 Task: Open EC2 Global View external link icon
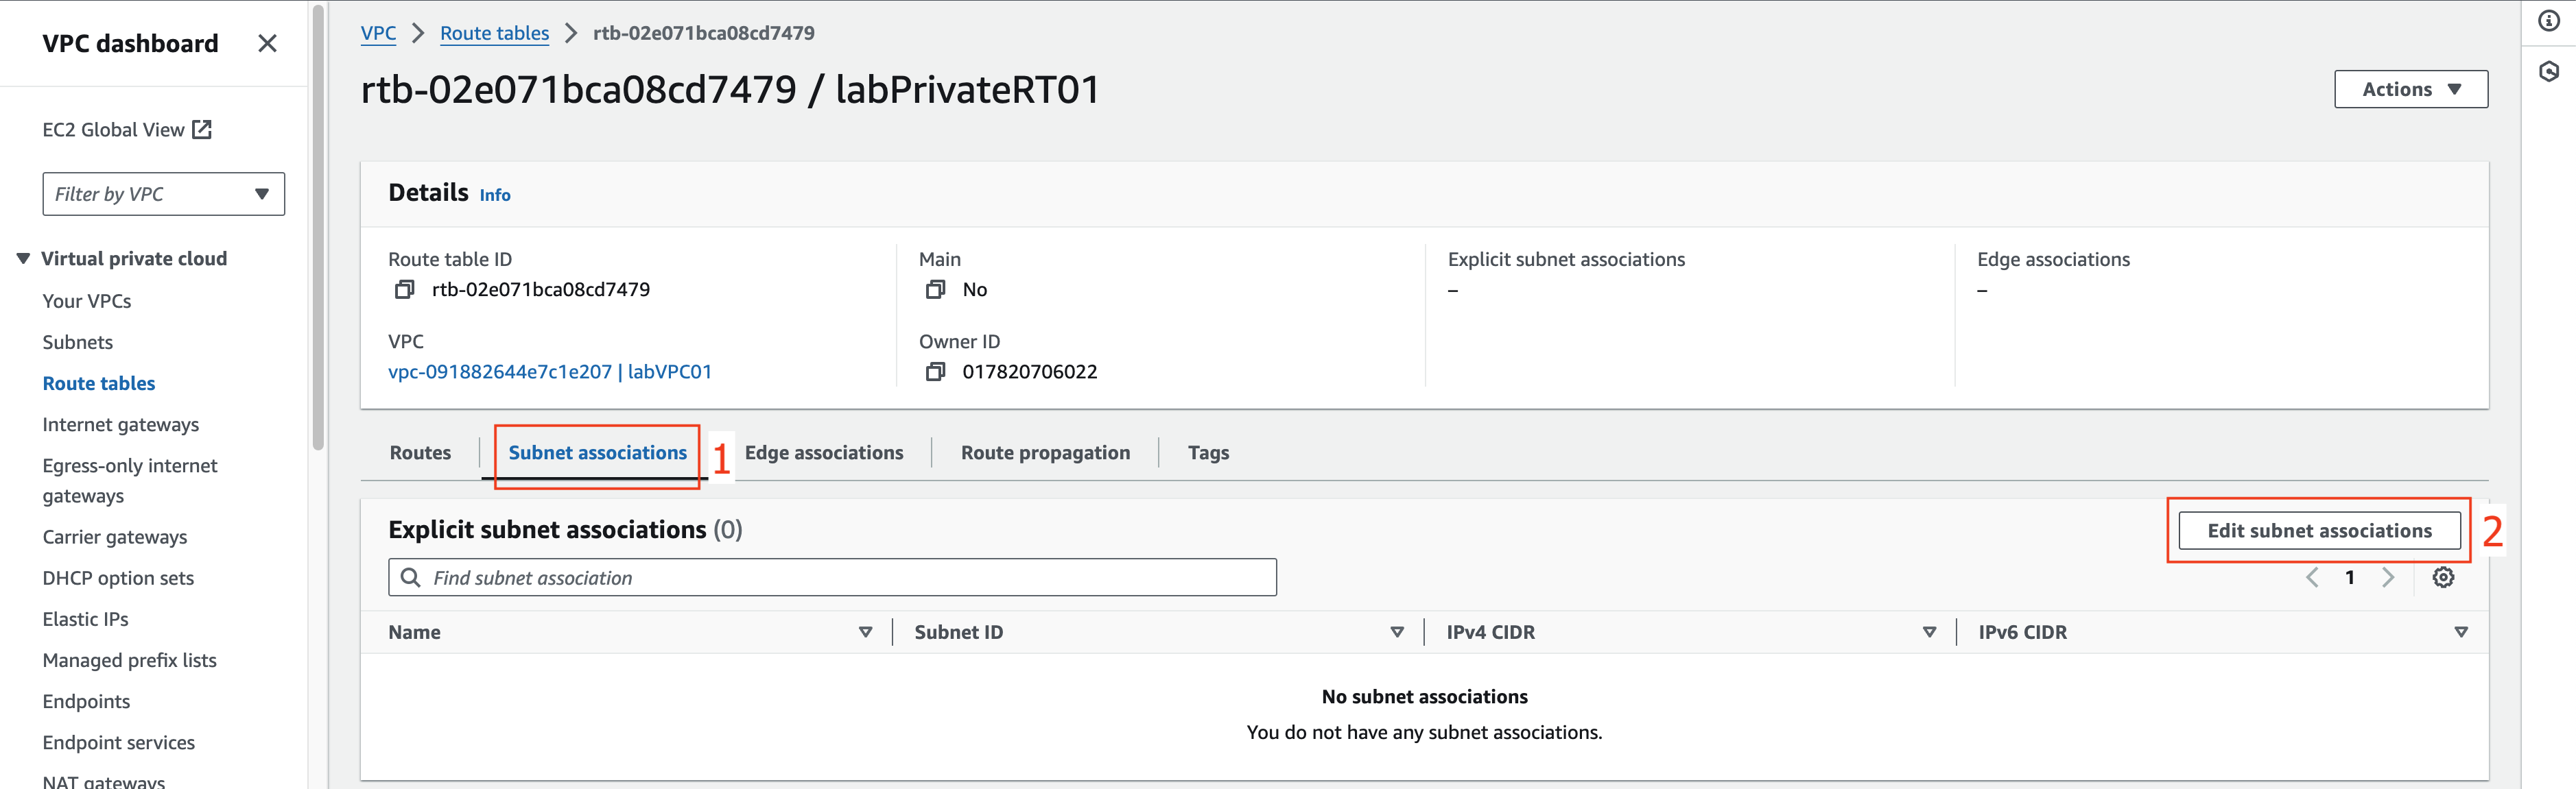(x=202, y=129)
